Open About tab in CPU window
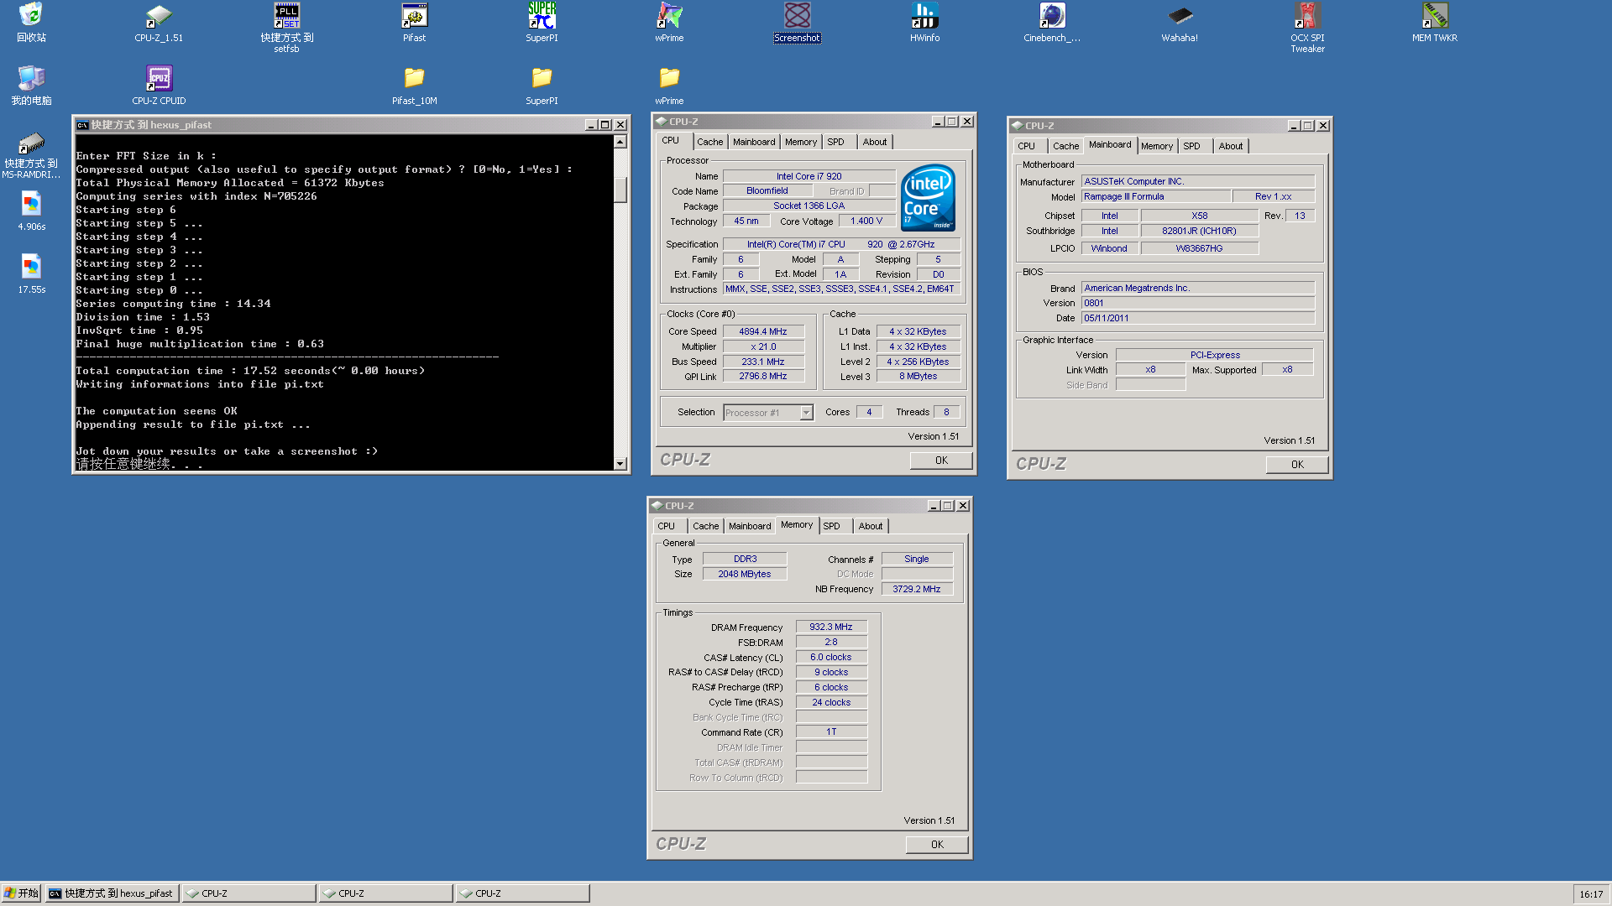1612x906 pixels. [x=875, y=142]
